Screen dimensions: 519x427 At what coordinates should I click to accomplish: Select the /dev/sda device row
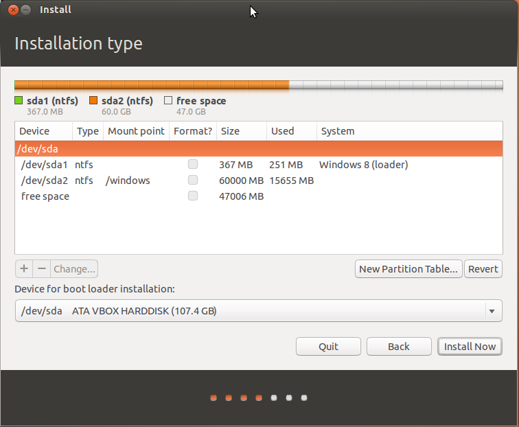tap(259, 148)
